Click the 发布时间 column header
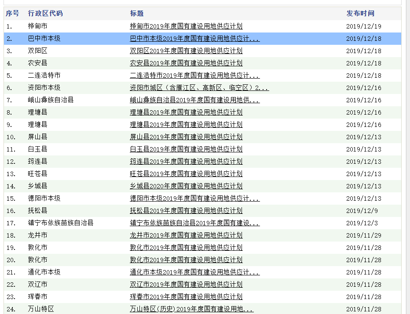Viewport: 410px width, 314px height. click(x=361, y=13)
